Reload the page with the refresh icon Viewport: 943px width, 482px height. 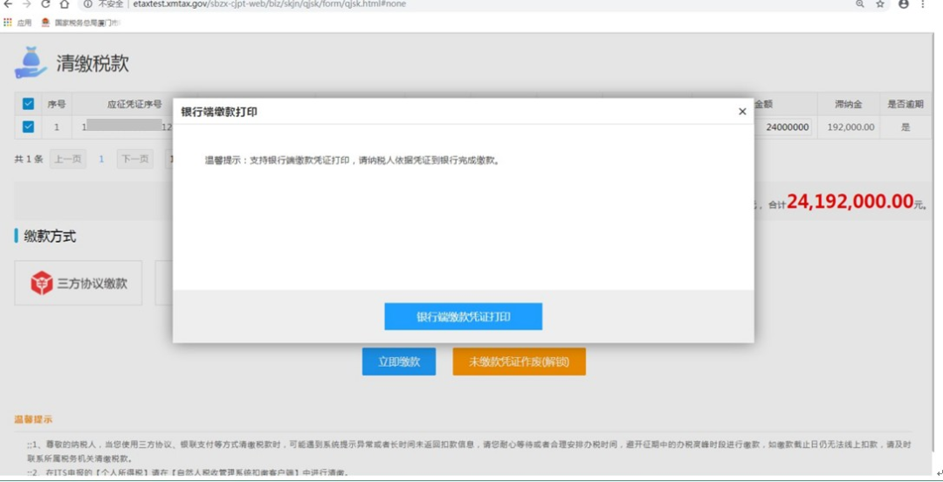point(45,3)
